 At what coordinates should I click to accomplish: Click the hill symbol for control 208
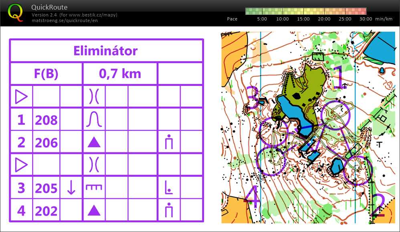tap(94, 120)
